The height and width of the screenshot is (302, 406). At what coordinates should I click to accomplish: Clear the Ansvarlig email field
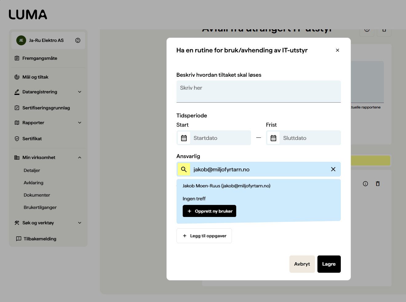(x=333, y=169)
